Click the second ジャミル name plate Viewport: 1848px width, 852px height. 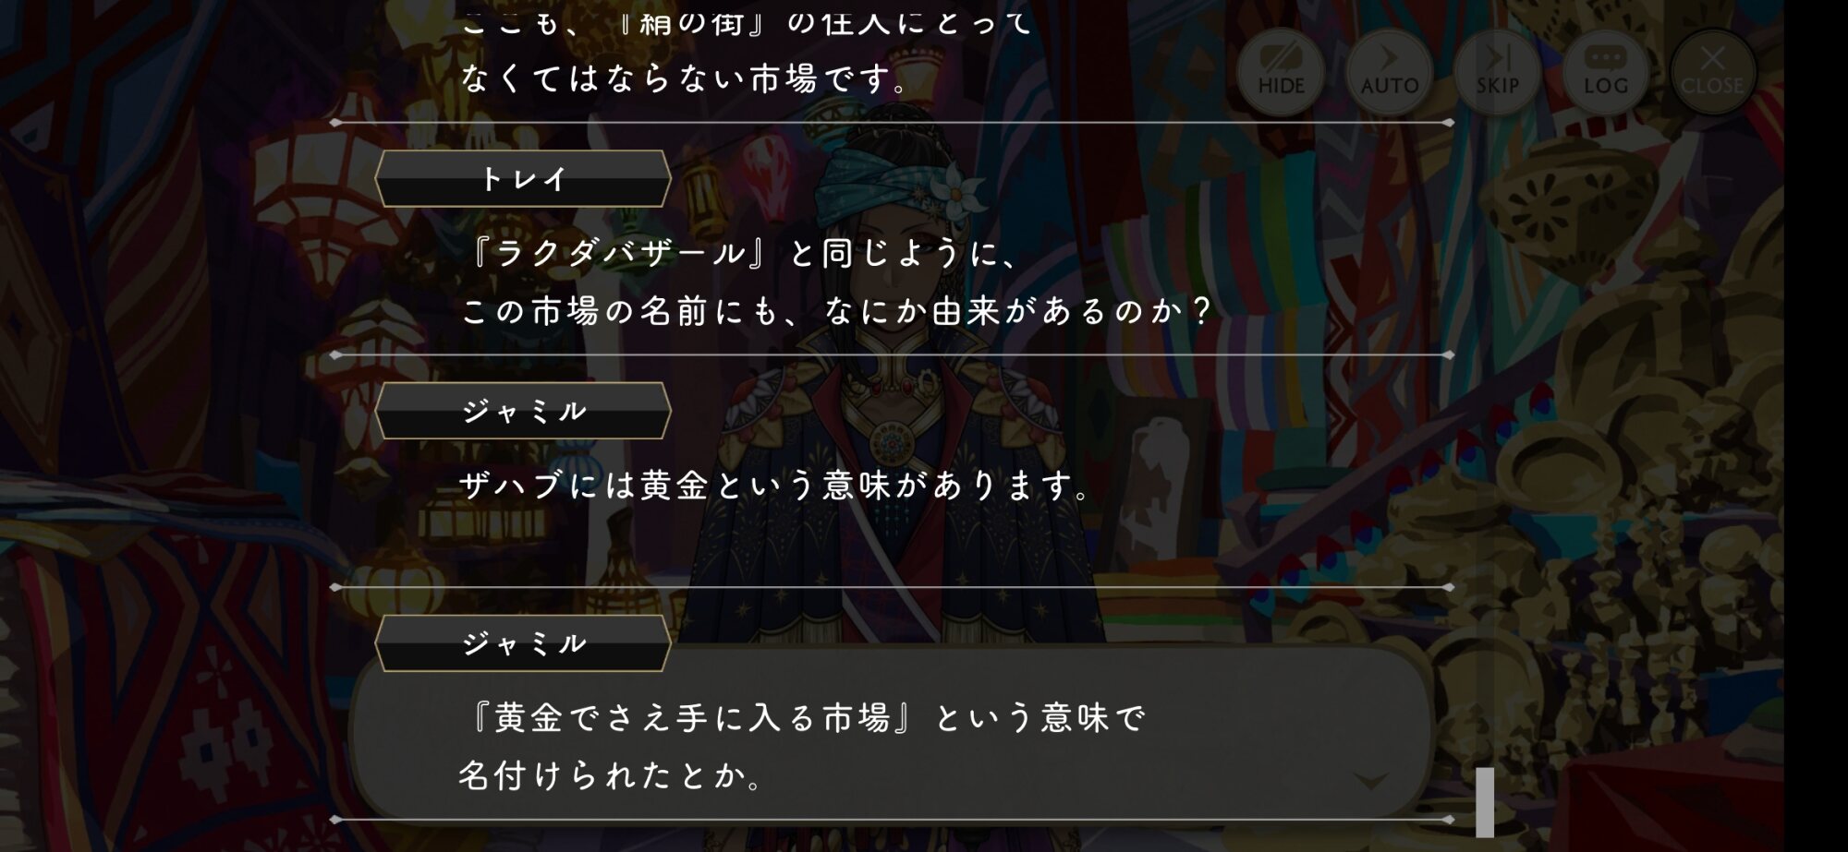tap(523, 642)
